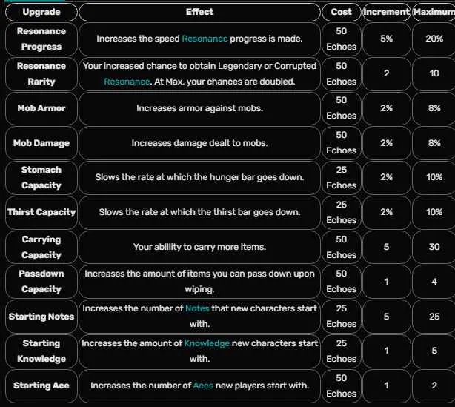Open the Notes link in Starting Notes row
Viewport: 455px width, 407px height.
coord(197,308)
